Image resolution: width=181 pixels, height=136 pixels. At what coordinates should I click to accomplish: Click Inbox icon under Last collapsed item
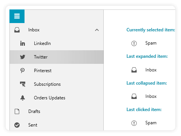click(x=134, y=96)
